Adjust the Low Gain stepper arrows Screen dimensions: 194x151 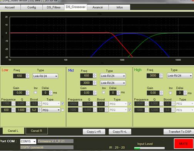tap(27, 93)
